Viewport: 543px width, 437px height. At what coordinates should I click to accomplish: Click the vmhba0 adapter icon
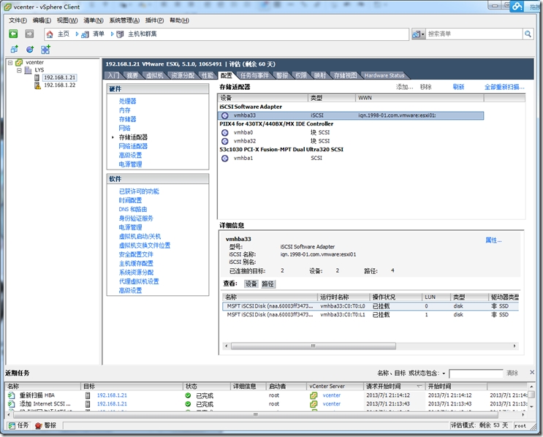[x=225, y=132]
